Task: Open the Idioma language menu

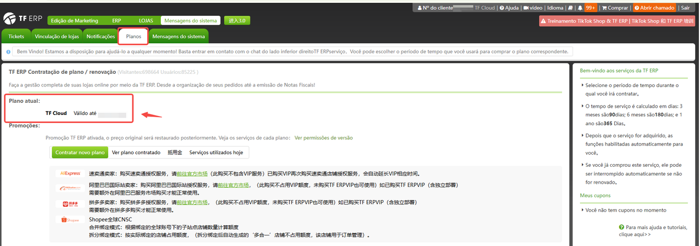Action: coord(555,8)
